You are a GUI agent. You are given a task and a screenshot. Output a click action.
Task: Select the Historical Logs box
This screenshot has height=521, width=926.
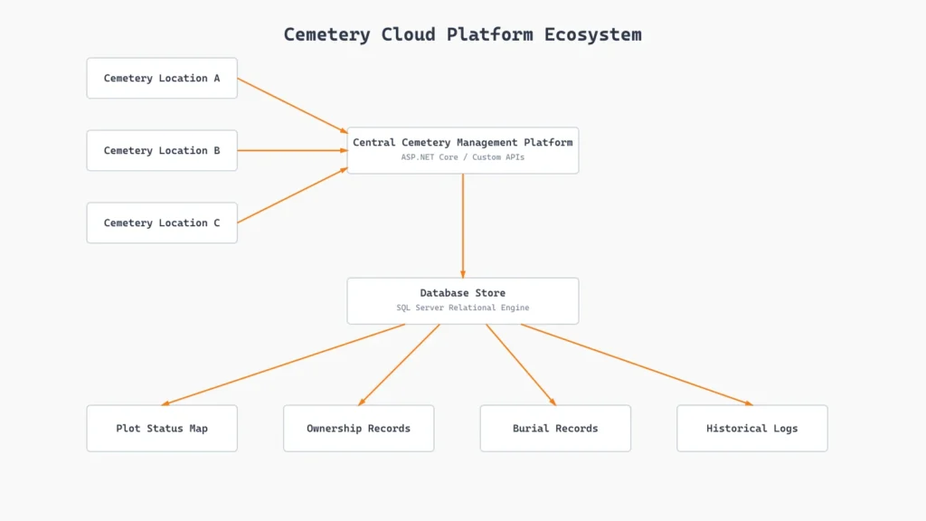751,428
